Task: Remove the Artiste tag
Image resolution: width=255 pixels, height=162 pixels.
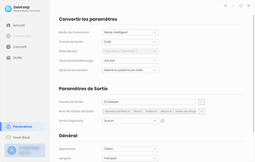Action: [156, 111]
